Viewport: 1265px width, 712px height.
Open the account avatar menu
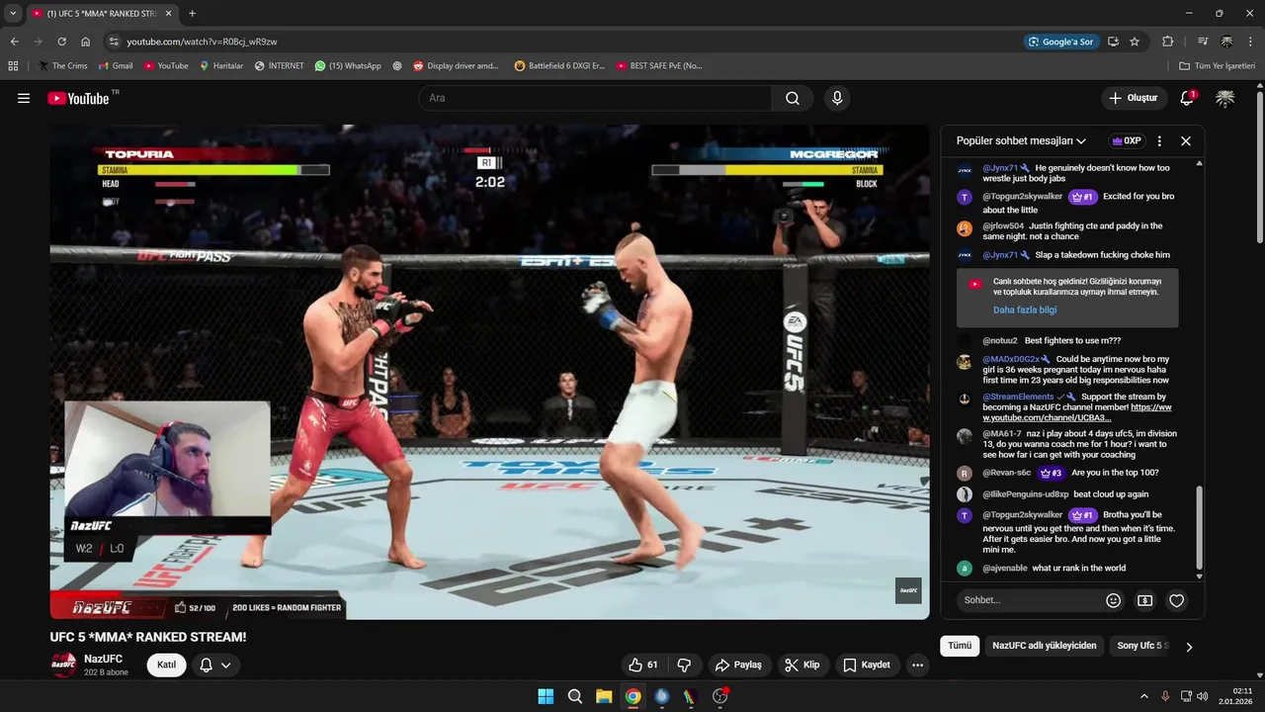coord(1224,98)
